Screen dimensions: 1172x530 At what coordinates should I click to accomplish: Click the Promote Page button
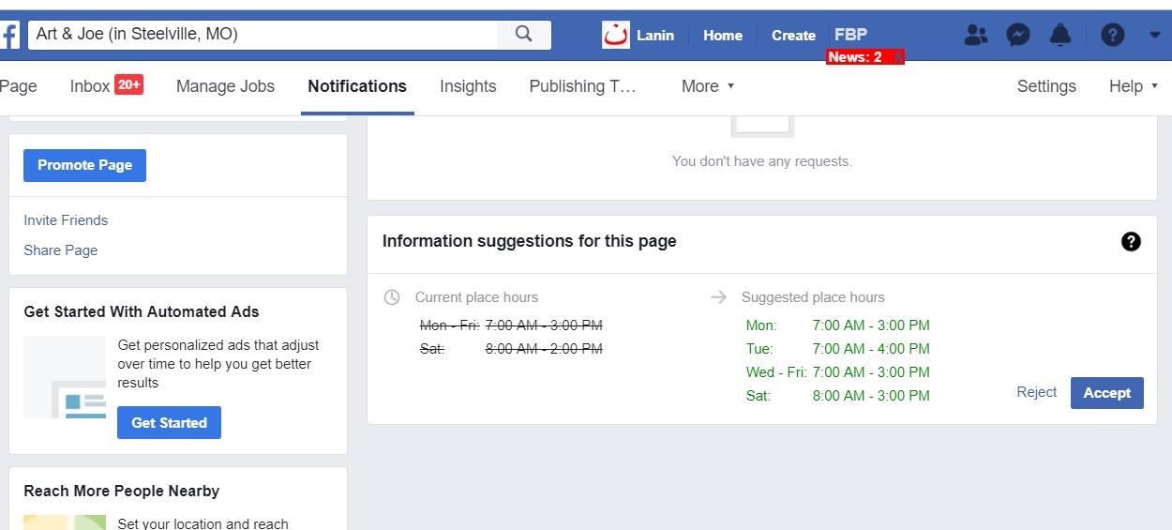(84, 165)
